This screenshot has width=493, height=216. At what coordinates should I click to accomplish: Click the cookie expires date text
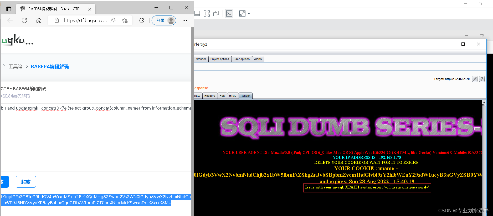point(367,181)
